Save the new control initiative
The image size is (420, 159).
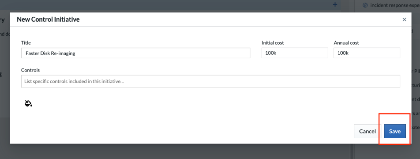pos(395,131)
